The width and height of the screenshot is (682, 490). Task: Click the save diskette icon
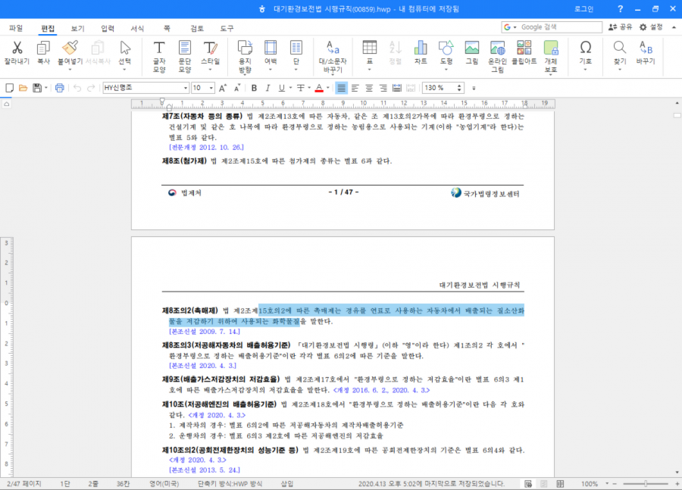37,88
